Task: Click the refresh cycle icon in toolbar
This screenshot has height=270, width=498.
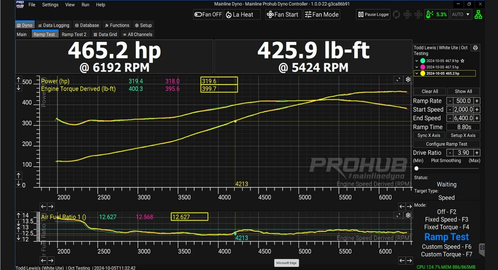Action: coord(396,14)
